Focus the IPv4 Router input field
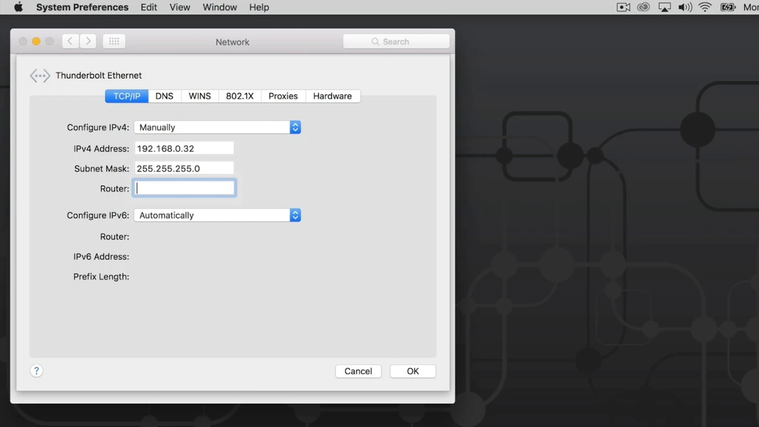This screenshot has height=427, width=759. coord(184,188)
